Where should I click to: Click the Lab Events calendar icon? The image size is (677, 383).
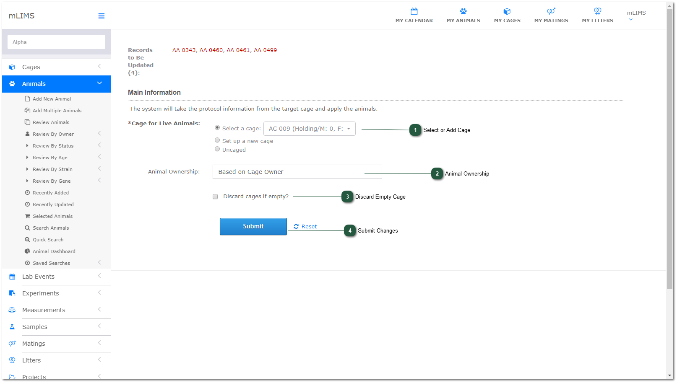tap(12, 277)
